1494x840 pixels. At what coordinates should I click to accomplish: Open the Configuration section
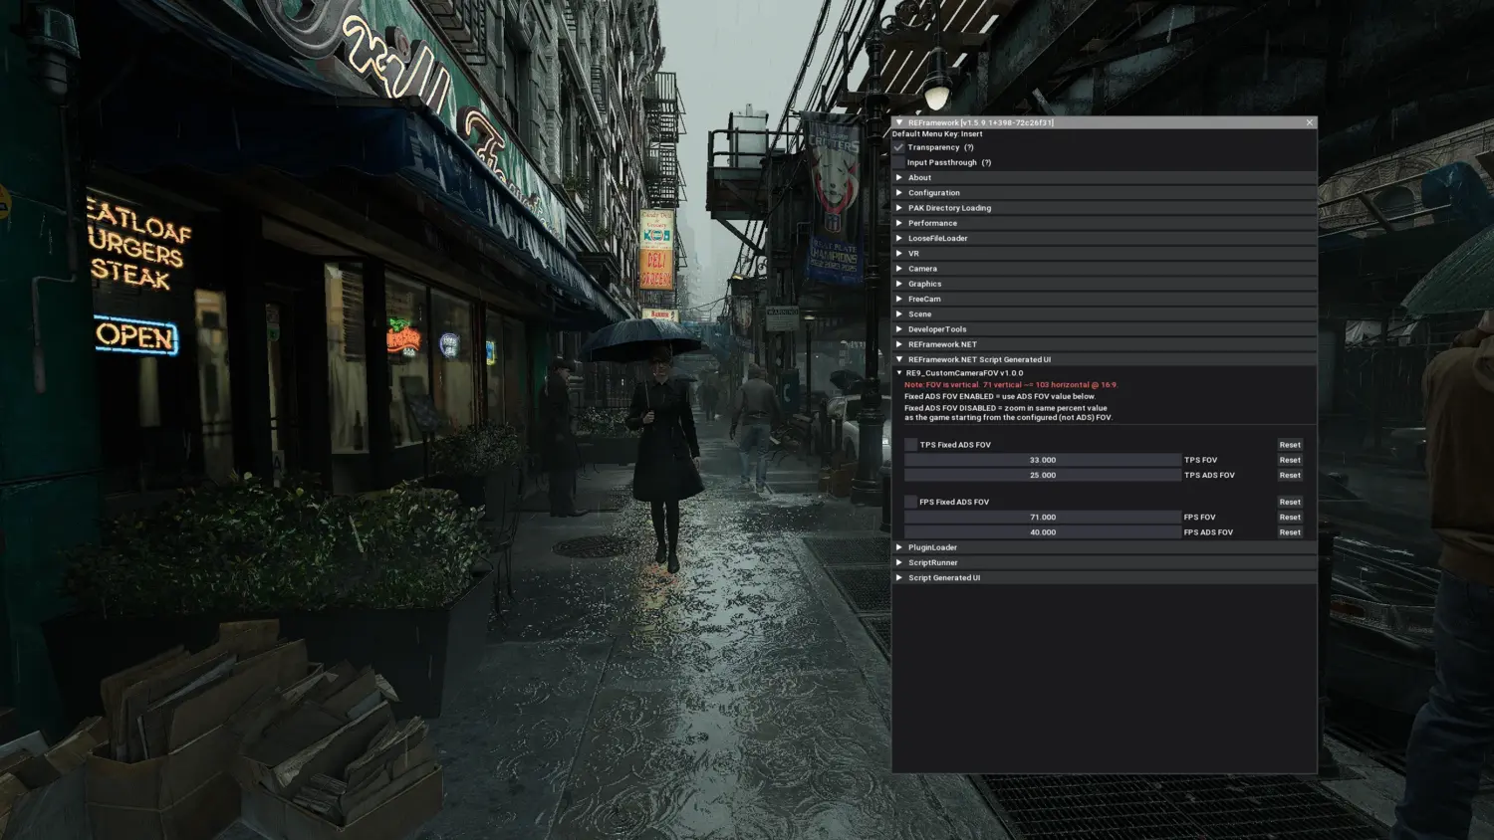coord(933,192)
